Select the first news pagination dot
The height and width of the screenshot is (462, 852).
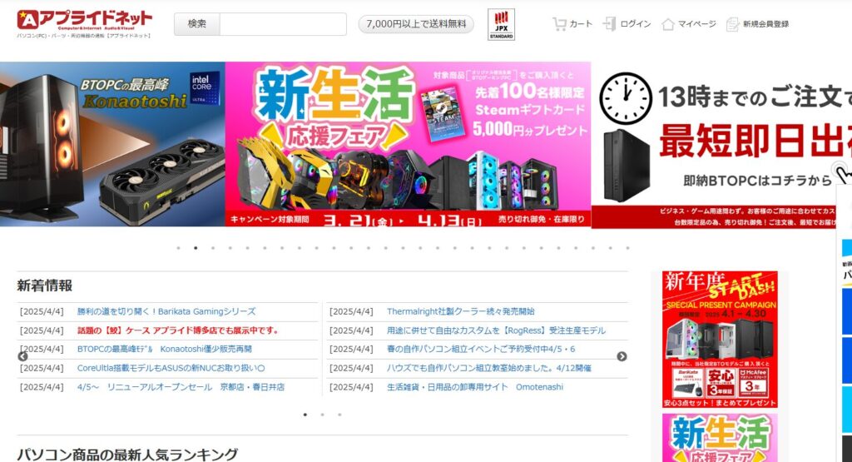[305, 415]
